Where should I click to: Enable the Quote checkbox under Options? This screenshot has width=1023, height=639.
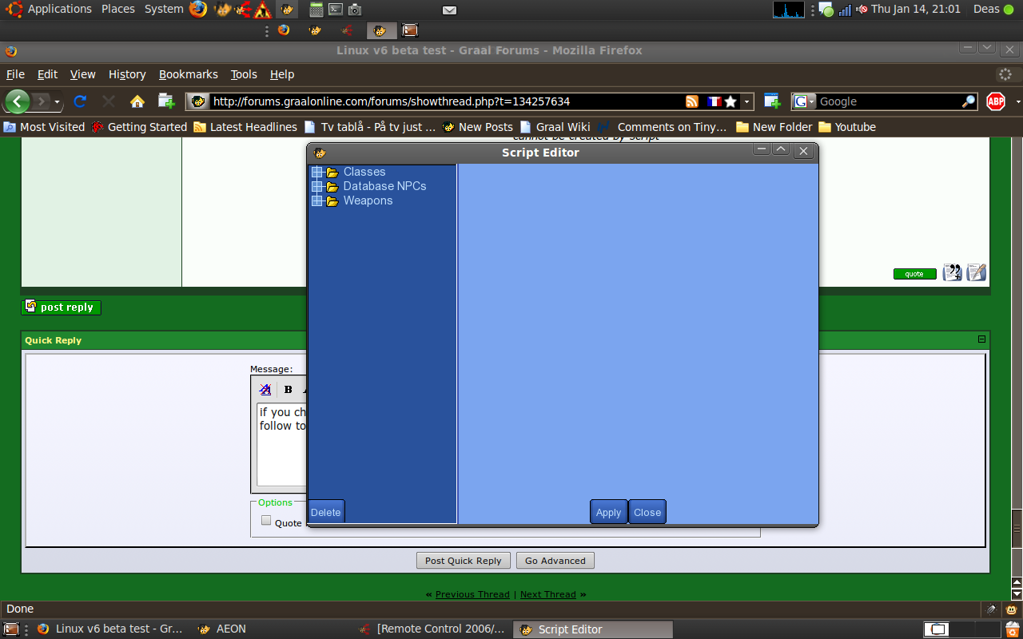pos(267,521)
